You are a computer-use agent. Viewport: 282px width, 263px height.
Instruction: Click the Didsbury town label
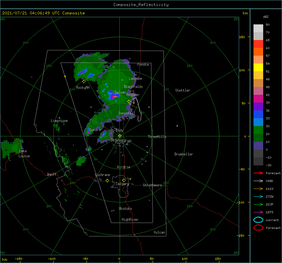(118, 140)
